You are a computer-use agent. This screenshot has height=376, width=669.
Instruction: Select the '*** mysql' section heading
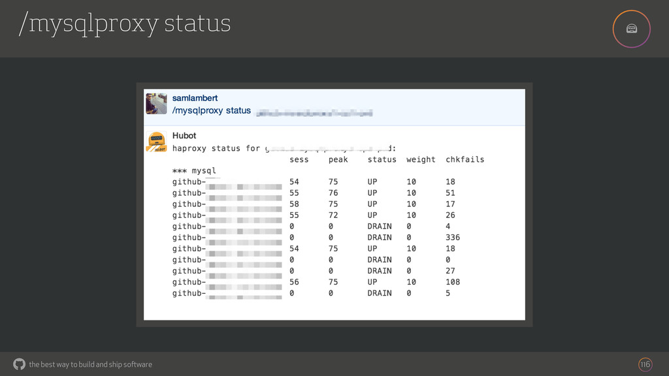[194, 171]
